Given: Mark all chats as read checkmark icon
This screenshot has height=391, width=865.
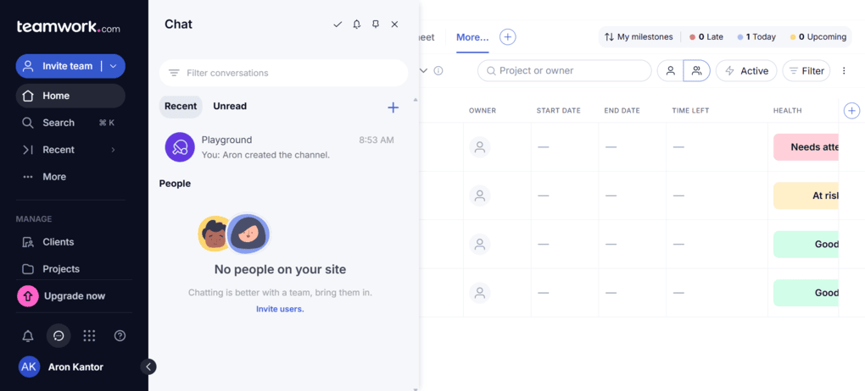Looking at the screenshot, I should 338,25.
